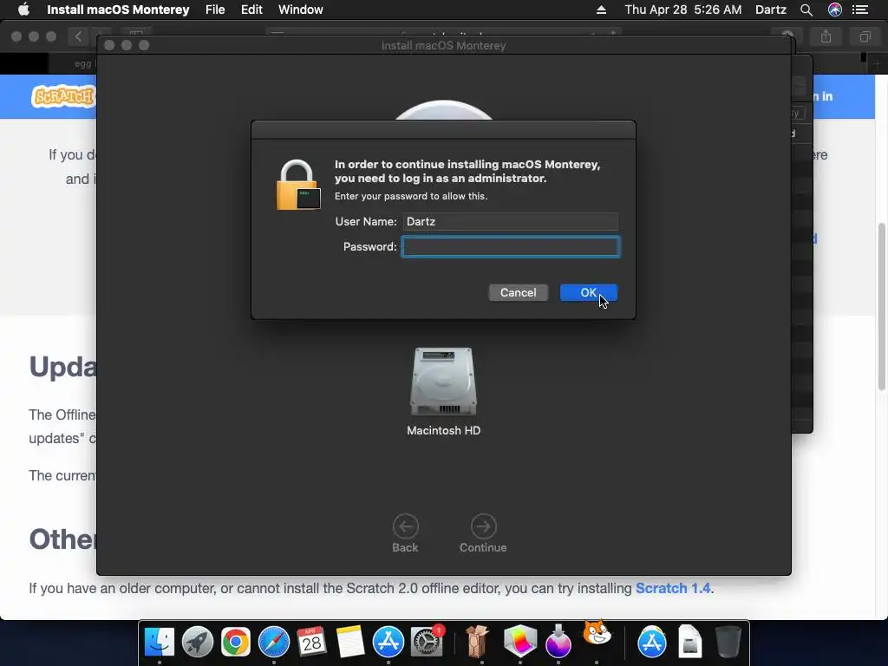Open System Preferences gear in Dock
The width and height of the screenshot is (888, 666).
coord(427,643)
